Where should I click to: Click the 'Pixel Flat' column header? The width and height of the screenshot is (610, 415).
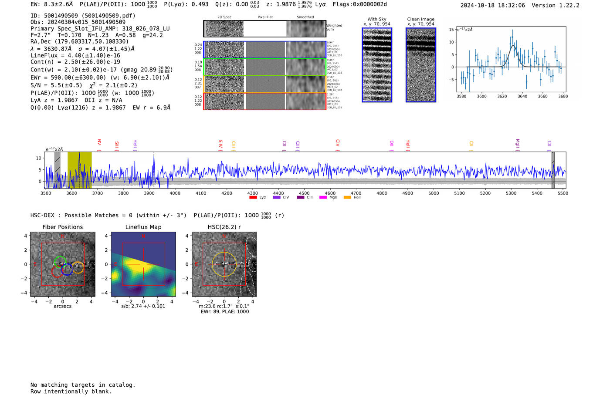pos(265,17)
